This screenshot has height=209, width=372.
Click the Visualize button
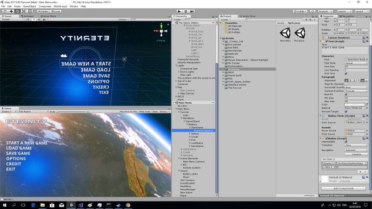click(356, 154)
